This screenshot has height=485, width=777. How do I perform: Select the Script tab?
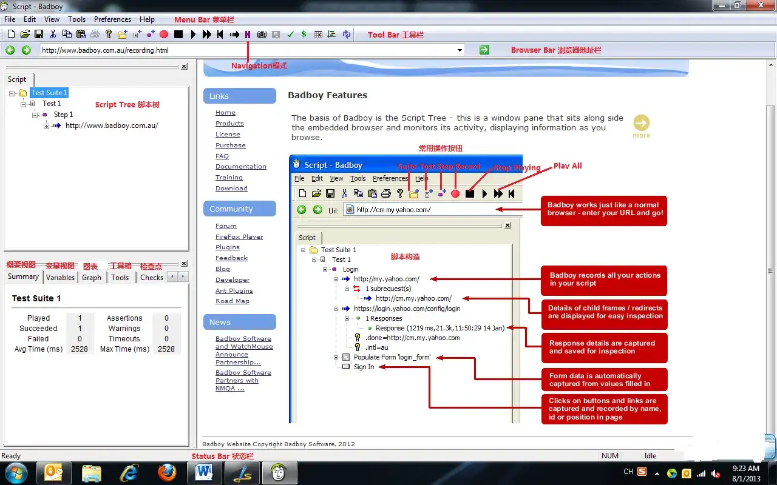pyautogui.click(x=17, y=79)
